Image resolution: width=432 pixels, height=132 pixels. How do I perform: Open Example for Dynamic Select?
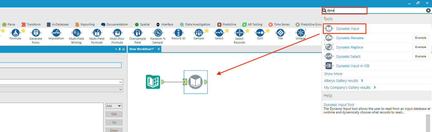(420, 56)
